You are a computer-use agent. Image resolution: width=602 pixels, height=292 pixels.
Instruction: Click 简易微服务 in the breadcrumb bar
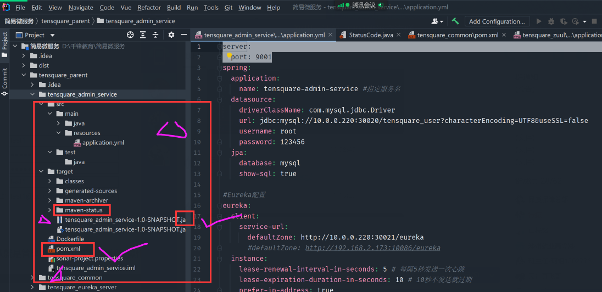(x=19, y=21)
